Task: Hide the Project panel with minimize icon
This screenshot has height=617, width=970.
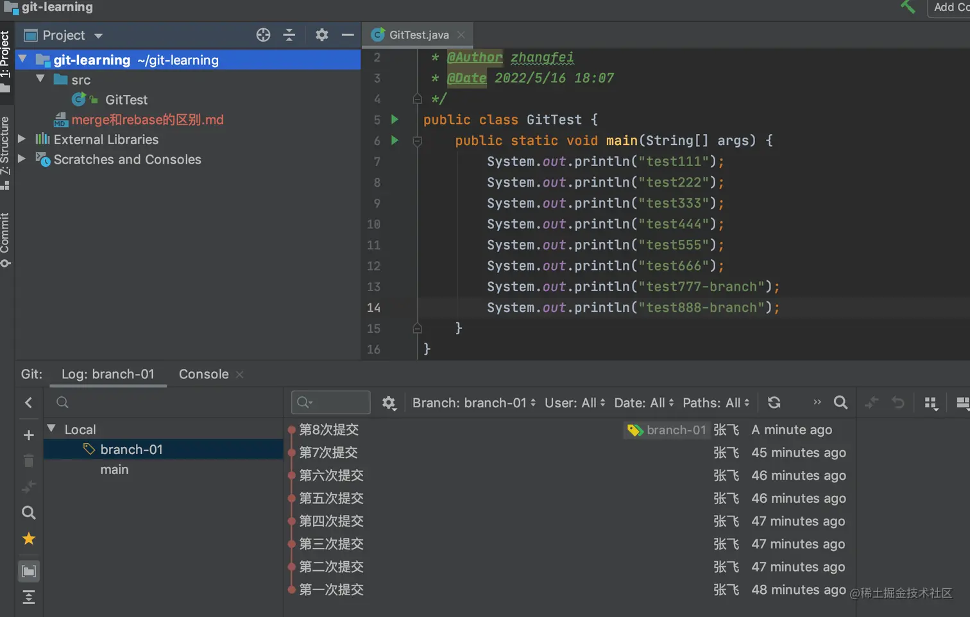Action: tap(348, 35)
